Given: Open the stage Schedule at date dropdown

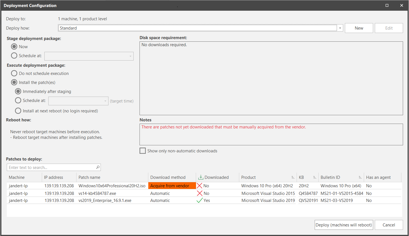Looking at the screenshot, I should (x=130, y=56).
